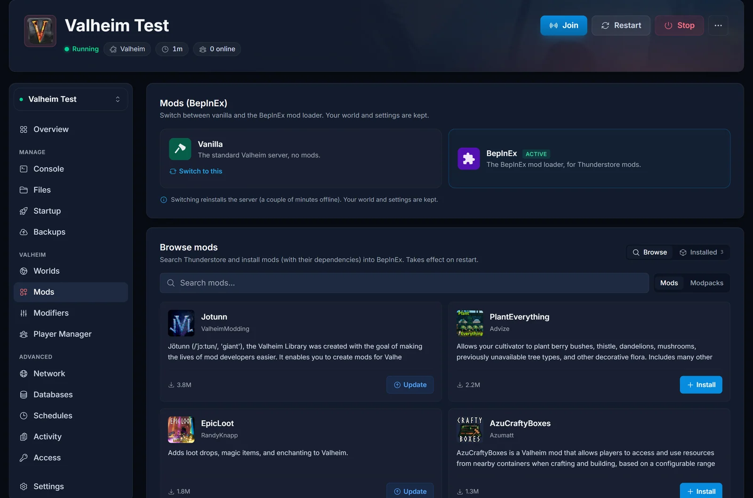Click the Azumatt author name
Viewport: 753px width, 498px height.
[x=502, y=435]
